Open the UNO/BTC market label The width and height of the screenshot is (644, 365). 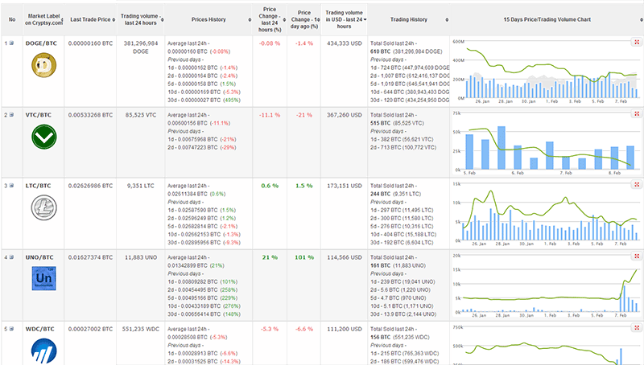coord(39,257)
